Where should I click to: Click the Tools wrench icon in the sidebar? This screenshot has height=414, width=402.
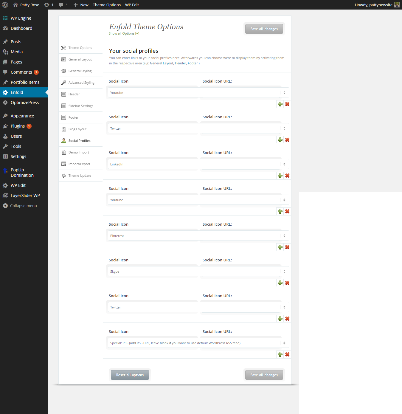5,146
